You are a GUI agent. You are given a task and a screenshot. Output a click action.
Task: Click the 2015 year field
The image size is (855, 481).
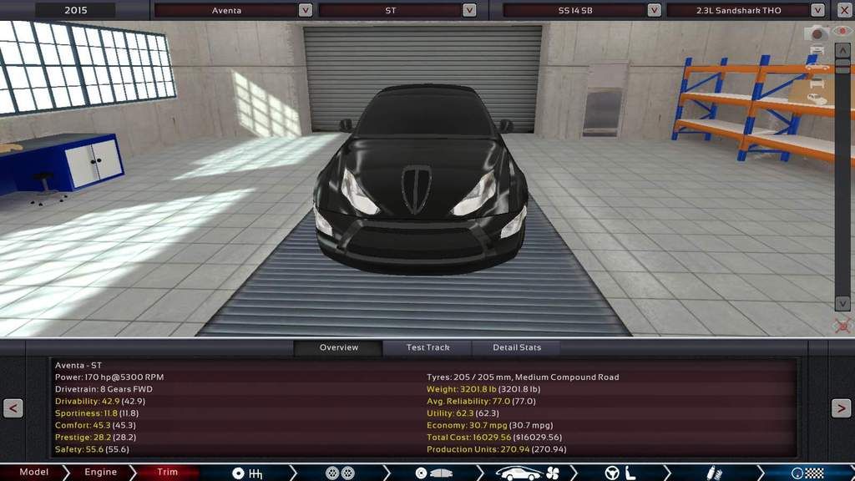(x=75, y=10)
